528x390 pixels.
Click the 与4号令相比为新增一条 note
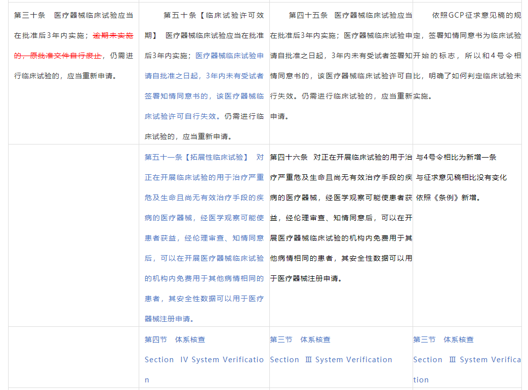(x=456, y=157)
